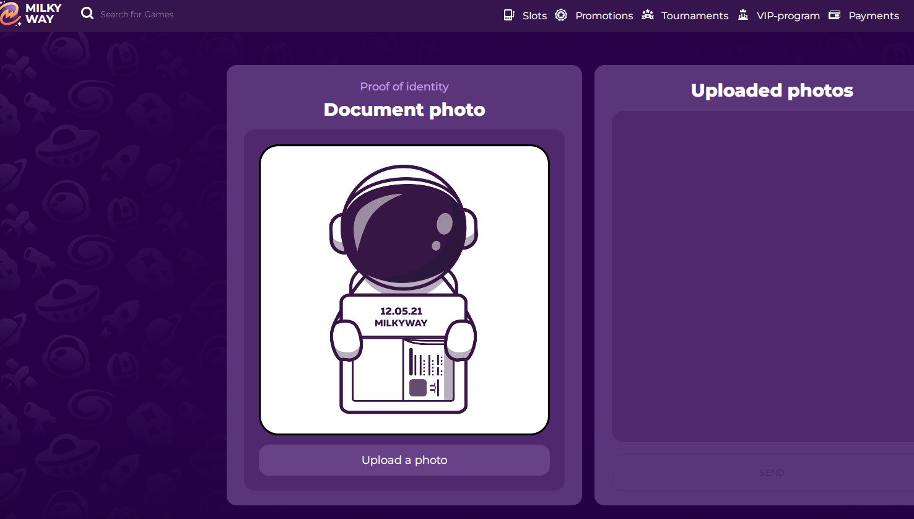The height and width of the screenshot is (519, 914).
Task: Click the Uploaded photos heading
Action: click(772, 90)
